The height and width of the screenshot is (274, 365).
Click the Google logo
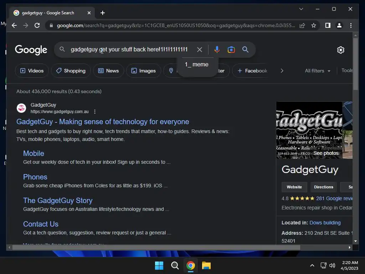(31, 50)
